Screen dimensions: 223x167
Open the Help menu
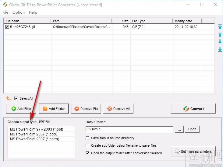pos(33,12)
